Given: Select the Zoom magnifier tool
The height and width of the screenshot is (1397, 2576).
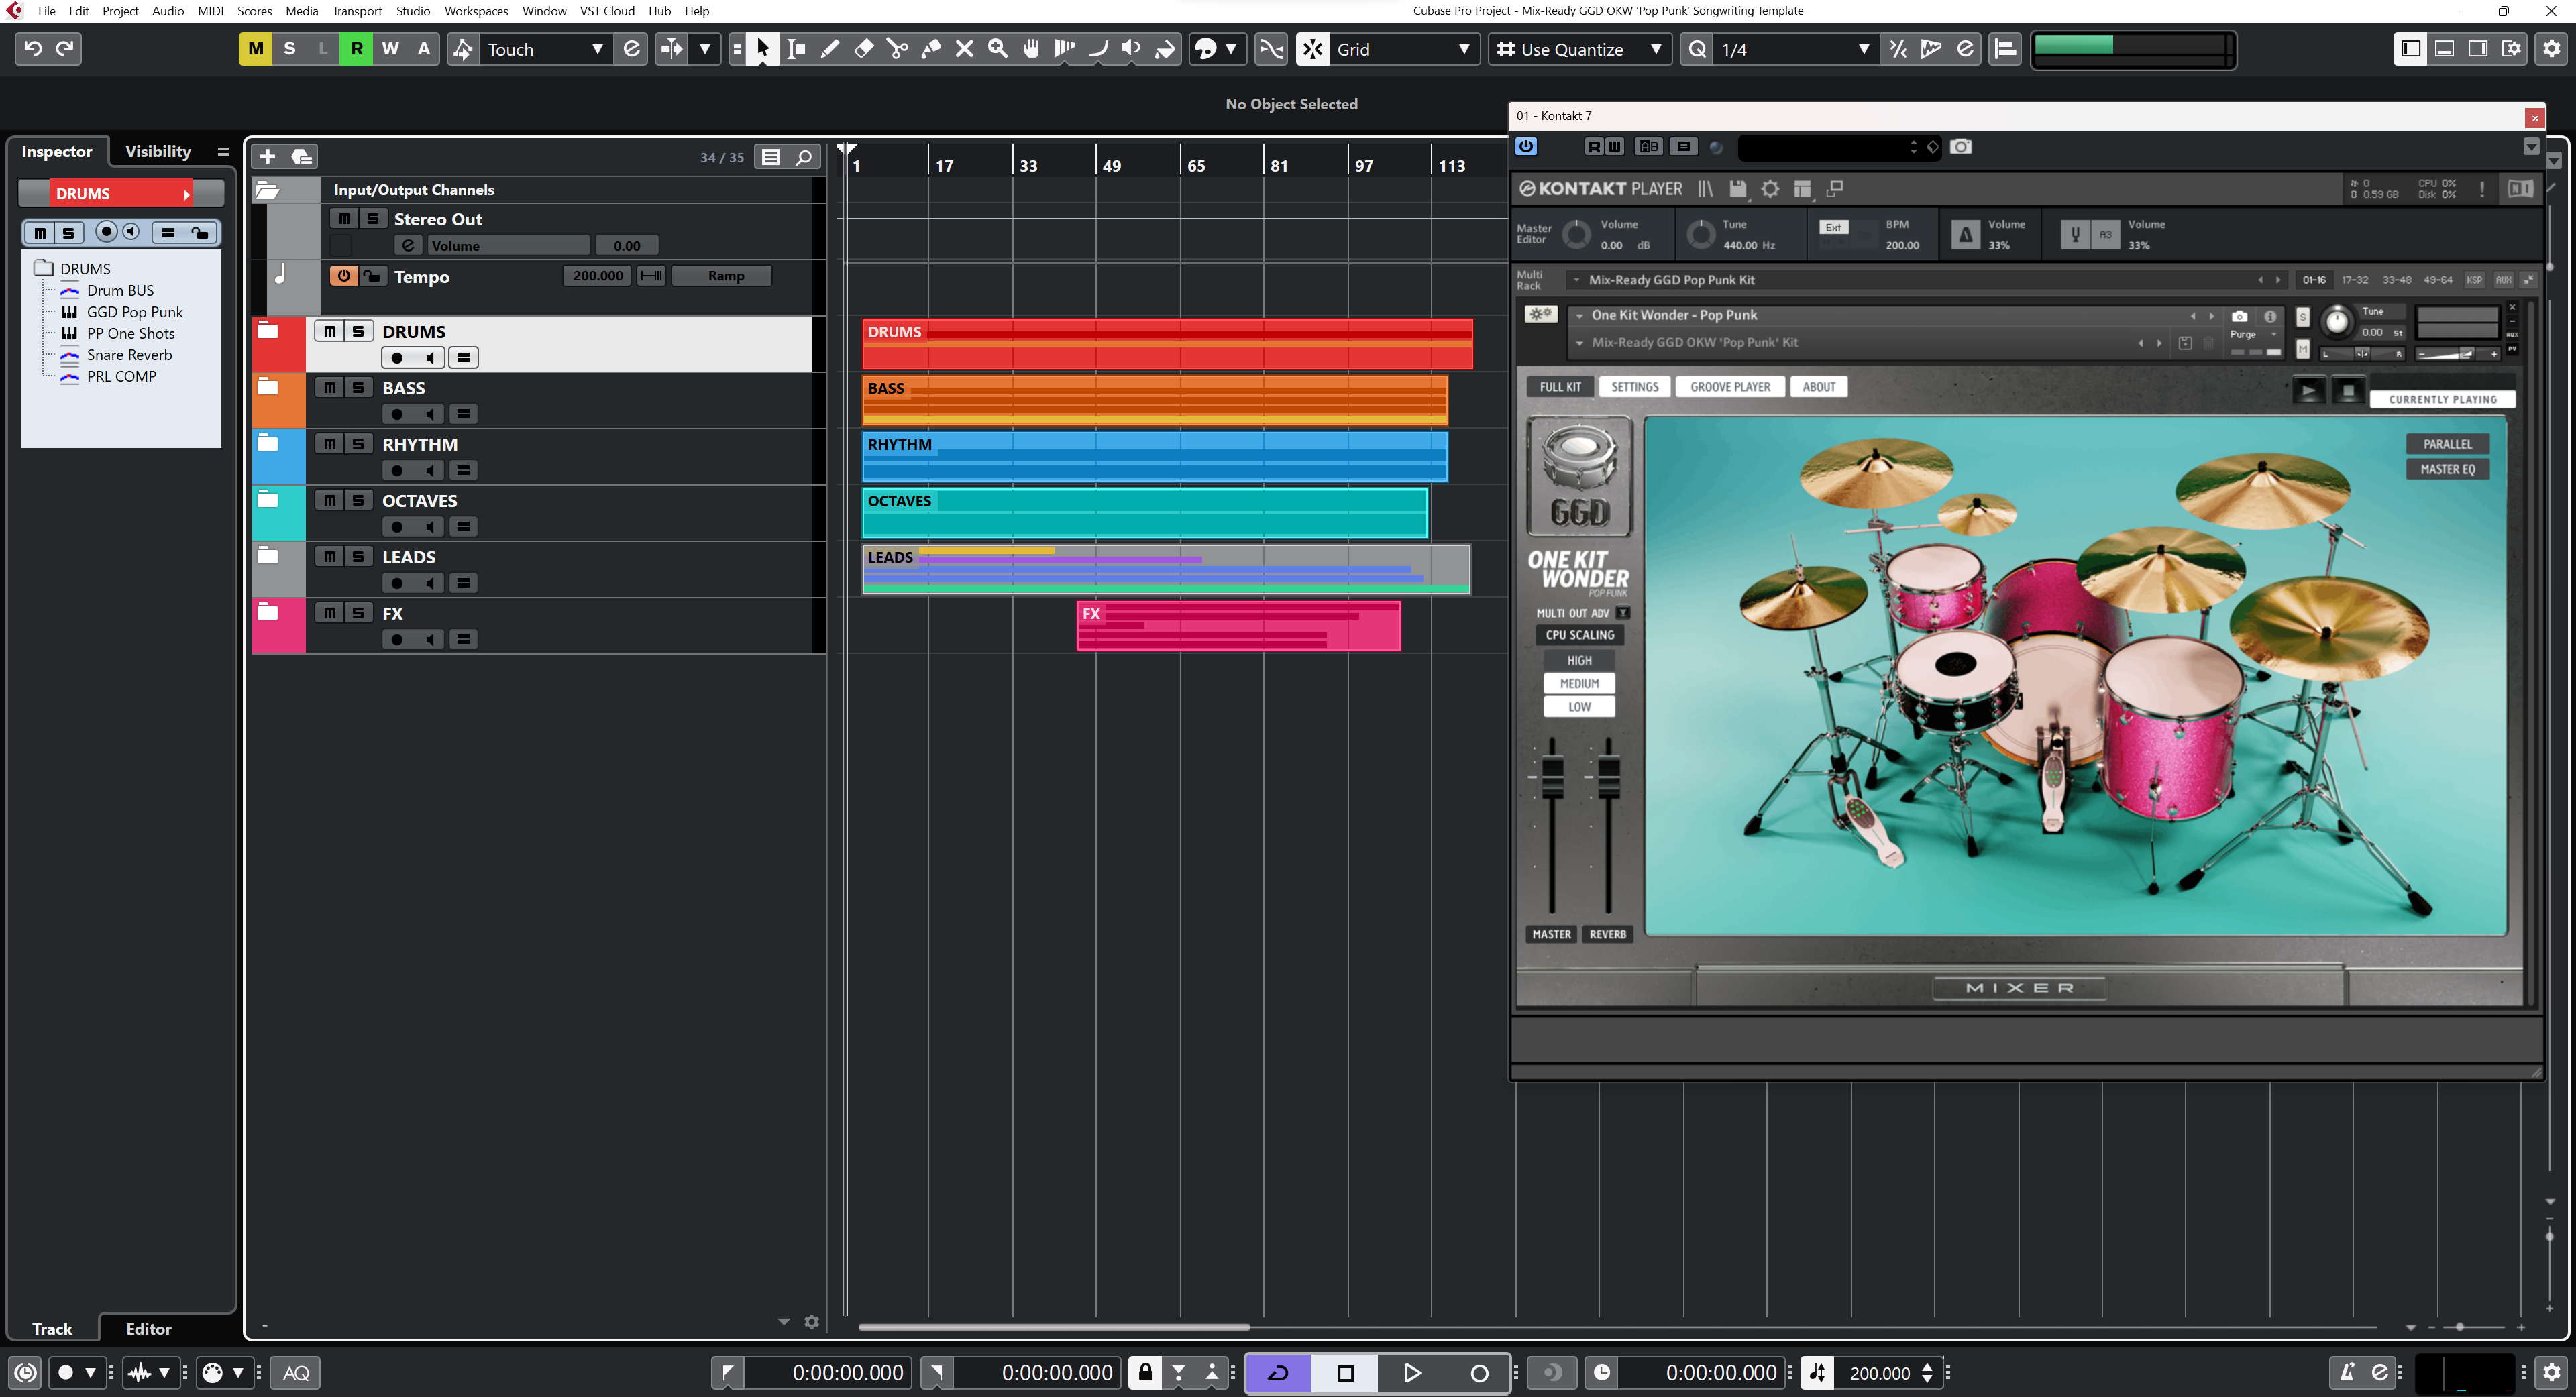Looking at the screenshot, I should pyautogui.click(x=997, y=49).
